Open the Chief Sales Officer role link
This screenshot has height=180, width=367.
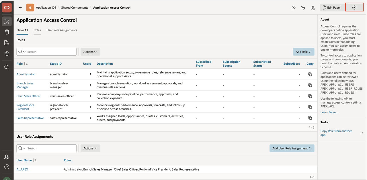(x=28, y=96)
